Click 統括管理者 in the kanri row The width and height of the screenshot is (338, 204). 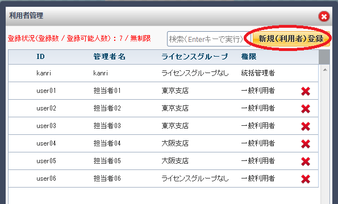tap(258, 73)
